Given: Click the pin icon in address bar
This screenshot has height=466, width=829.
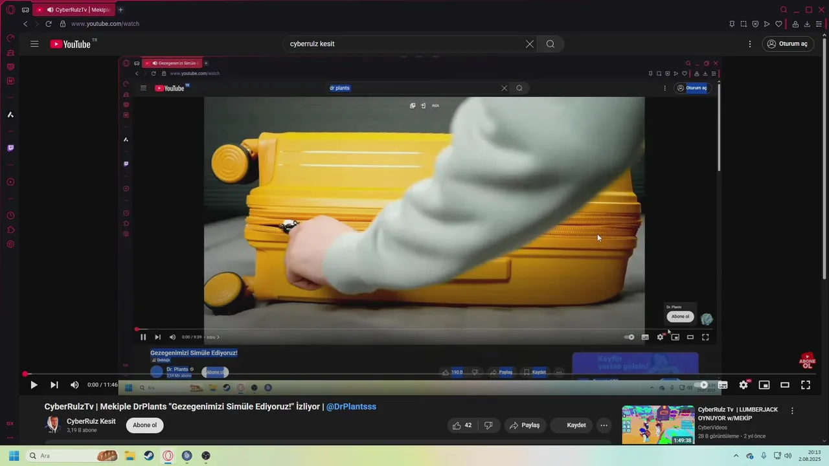Looking at the screenshot, I should [732, 24].
